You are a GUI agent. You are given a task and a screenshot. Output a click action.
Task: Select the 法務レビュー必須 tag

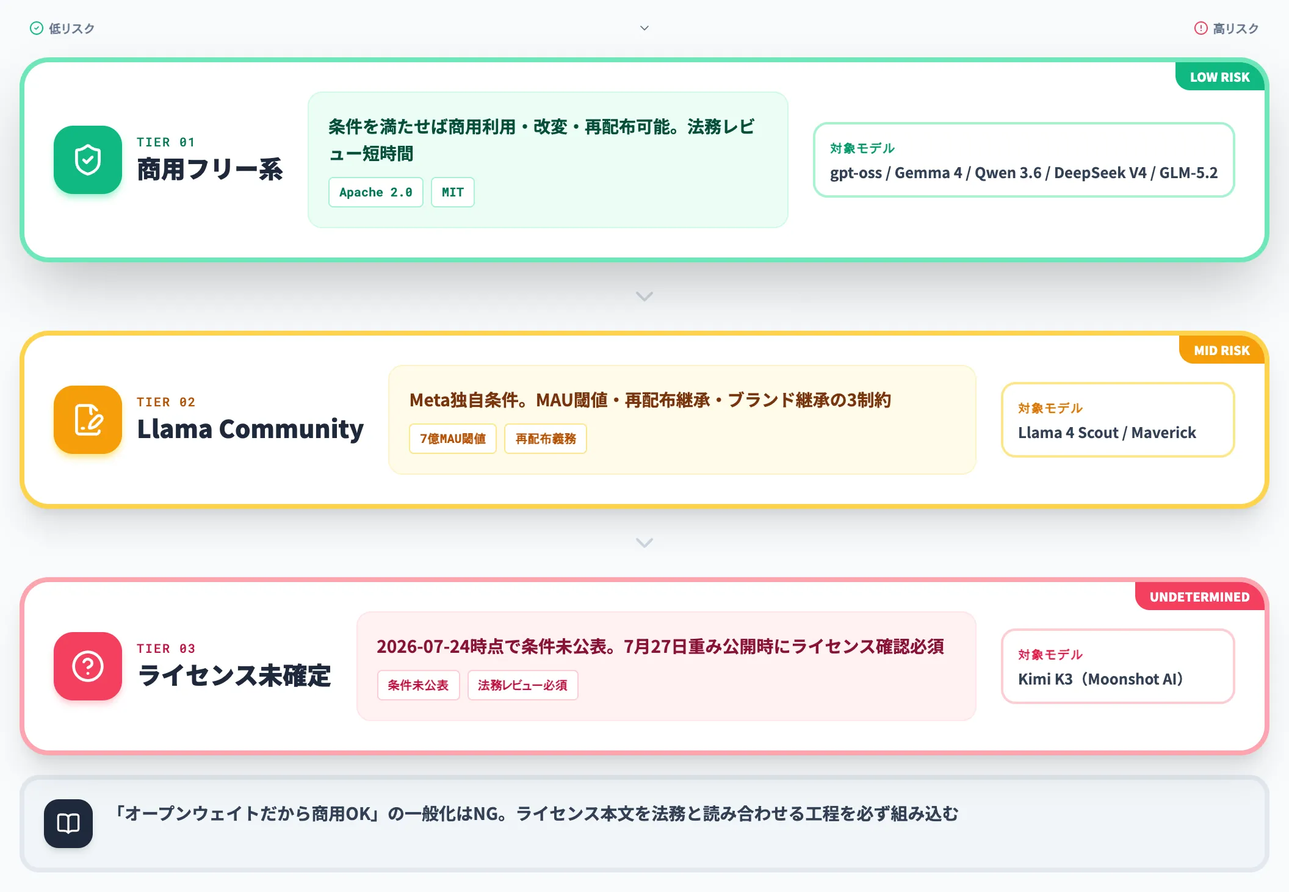click(x=522, y=685)
